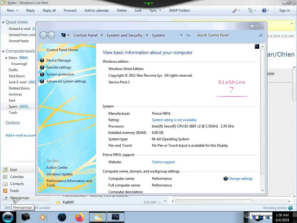This screenshot has height=223, width=297.
Task: Open the Mail toolbar menus icon
Action: pos(250,11)
